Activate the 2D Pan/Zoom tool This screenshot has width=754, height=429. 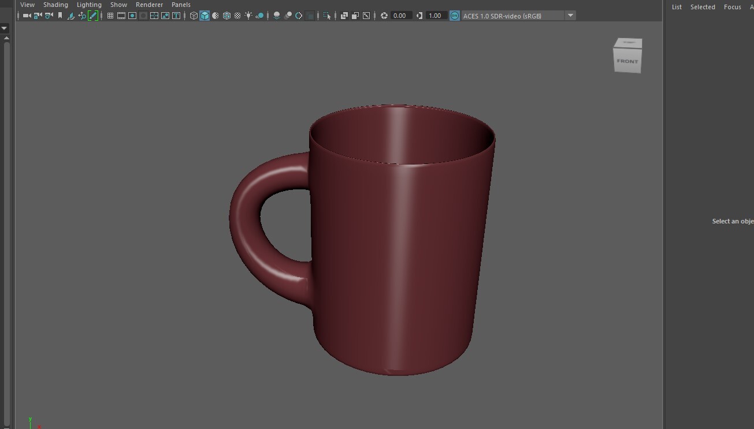(81, 16)
